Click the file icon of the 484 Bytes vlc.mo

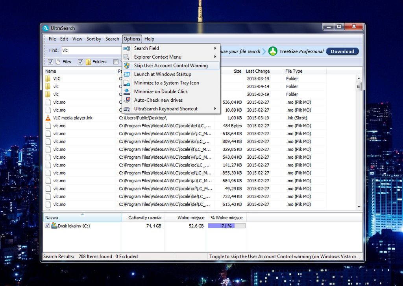pos(48,126)
